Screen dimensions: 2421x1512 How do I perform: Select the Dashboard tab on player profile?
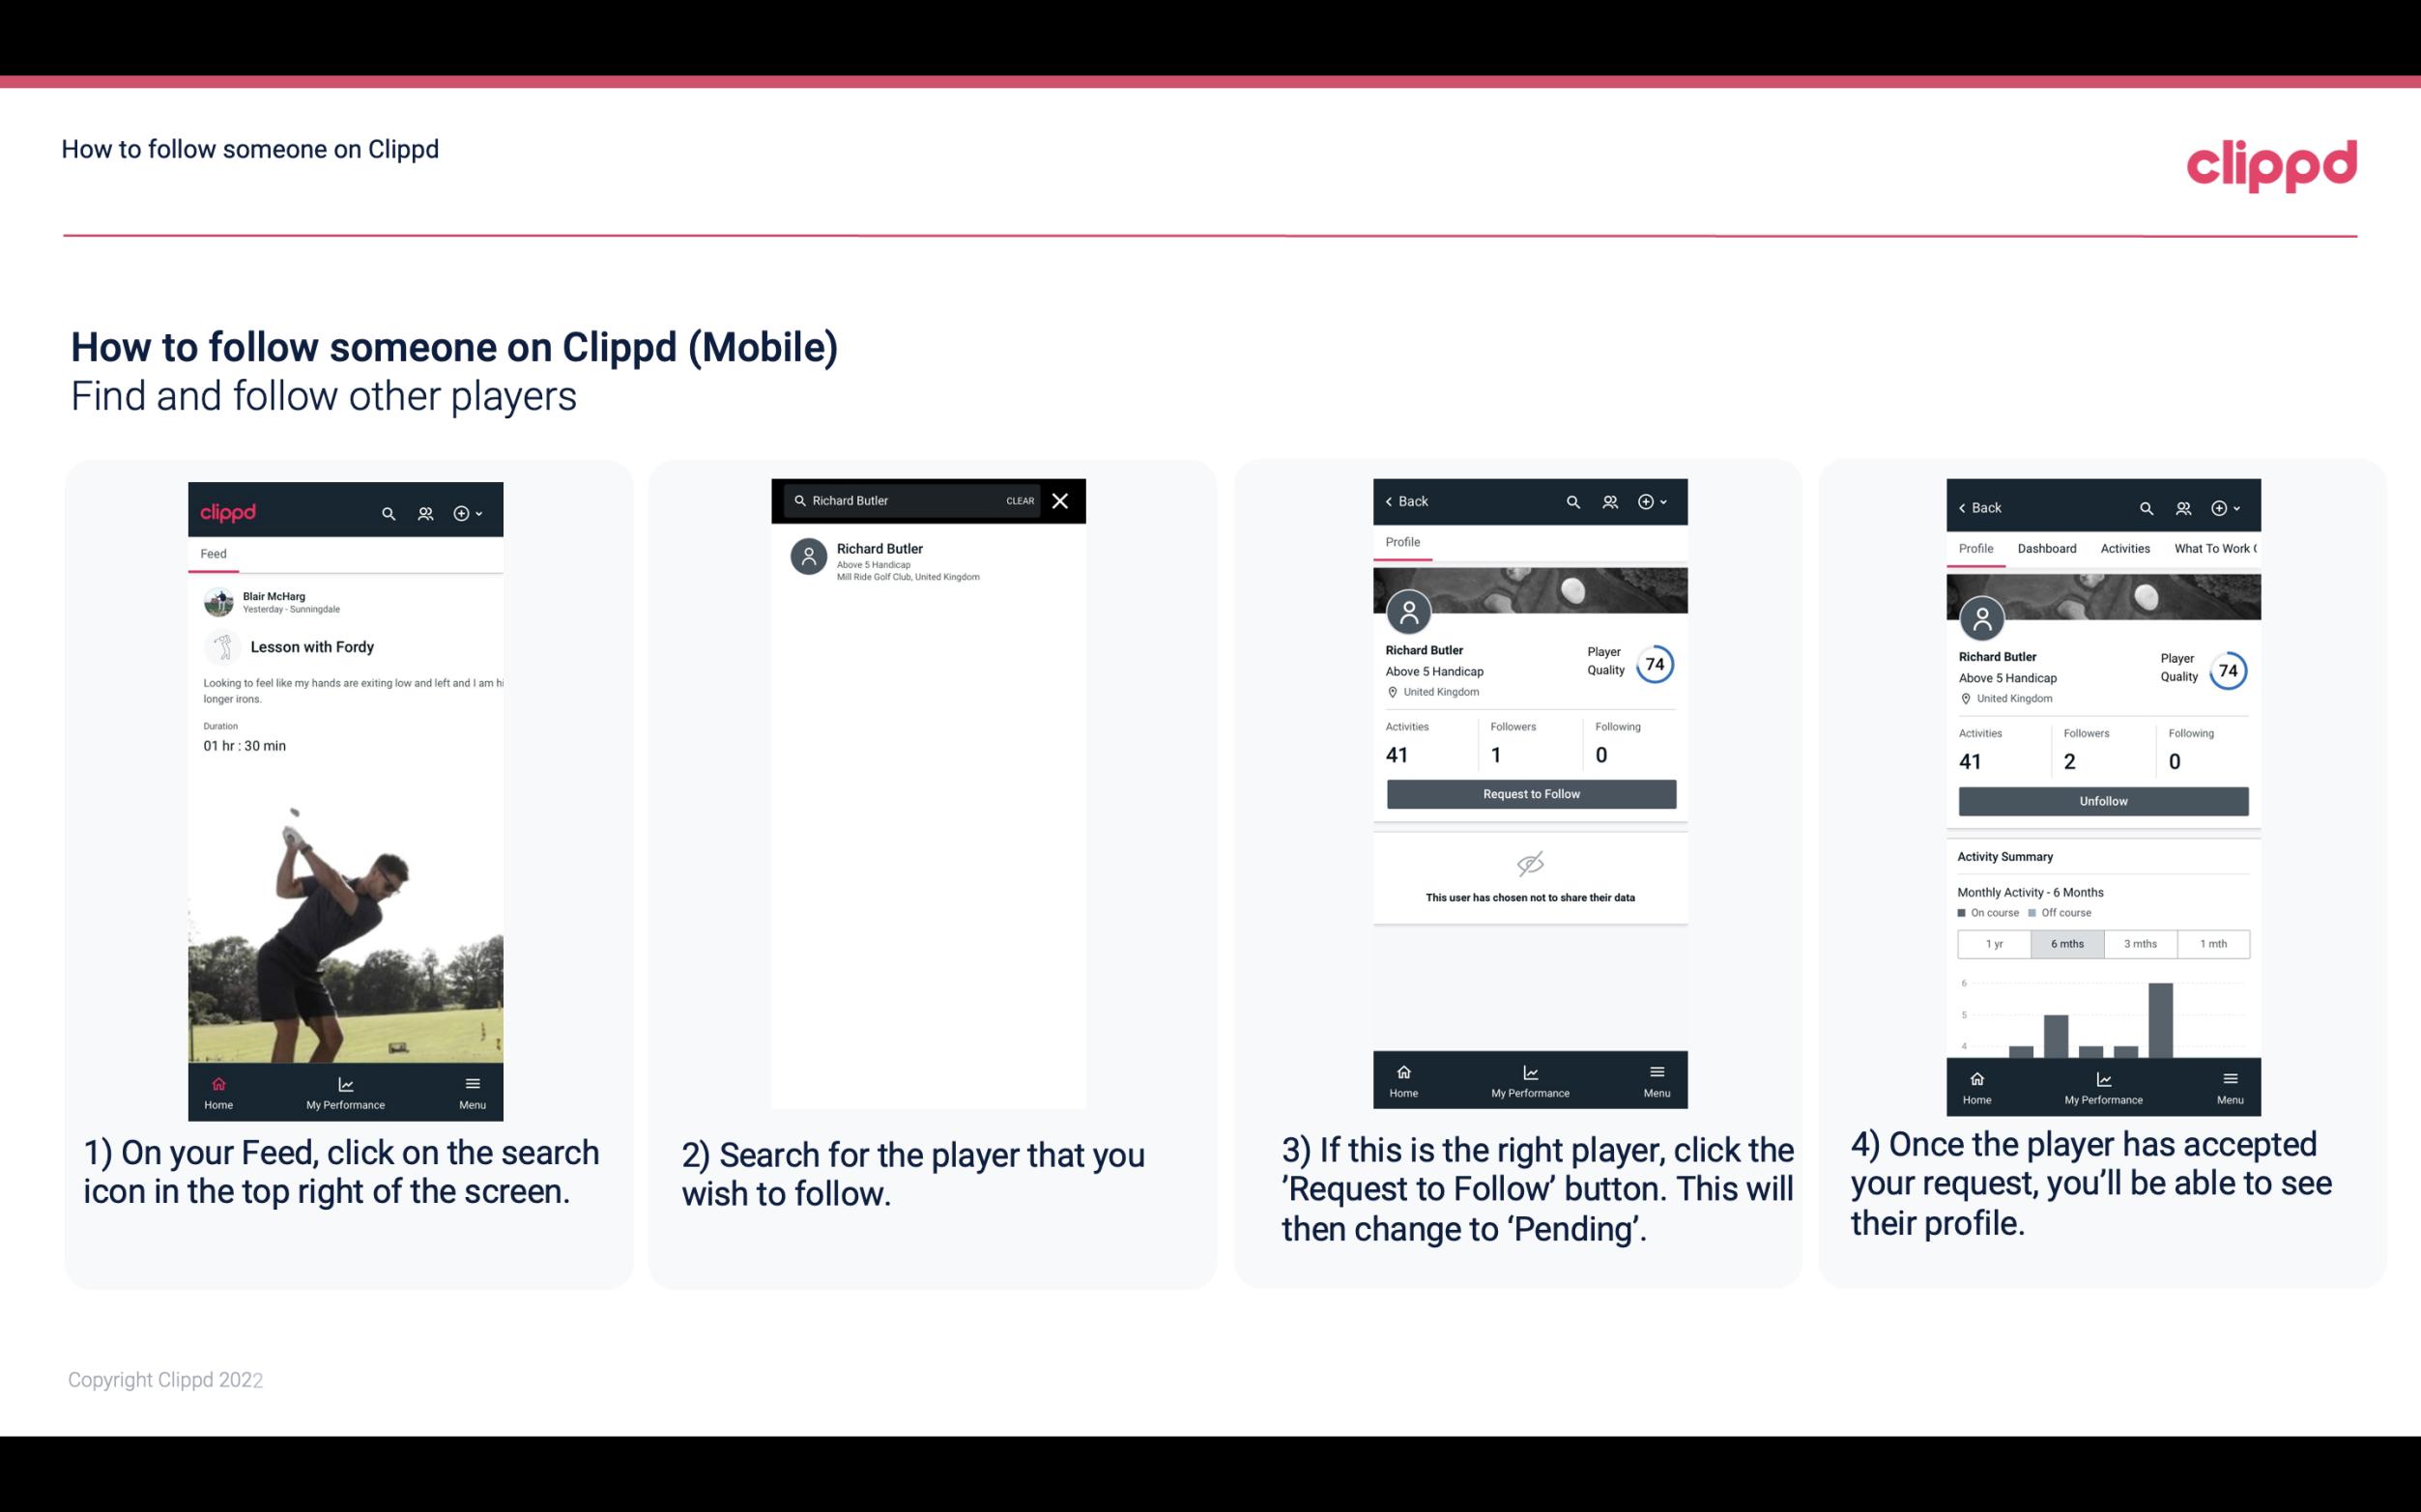tap(2048, 549)
